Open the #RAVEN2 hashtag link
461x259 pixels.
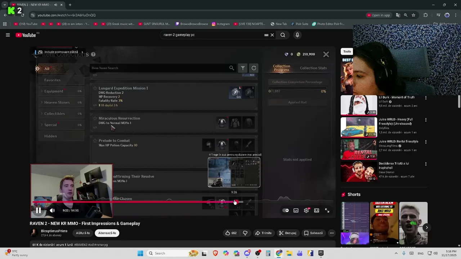point(80,245)
